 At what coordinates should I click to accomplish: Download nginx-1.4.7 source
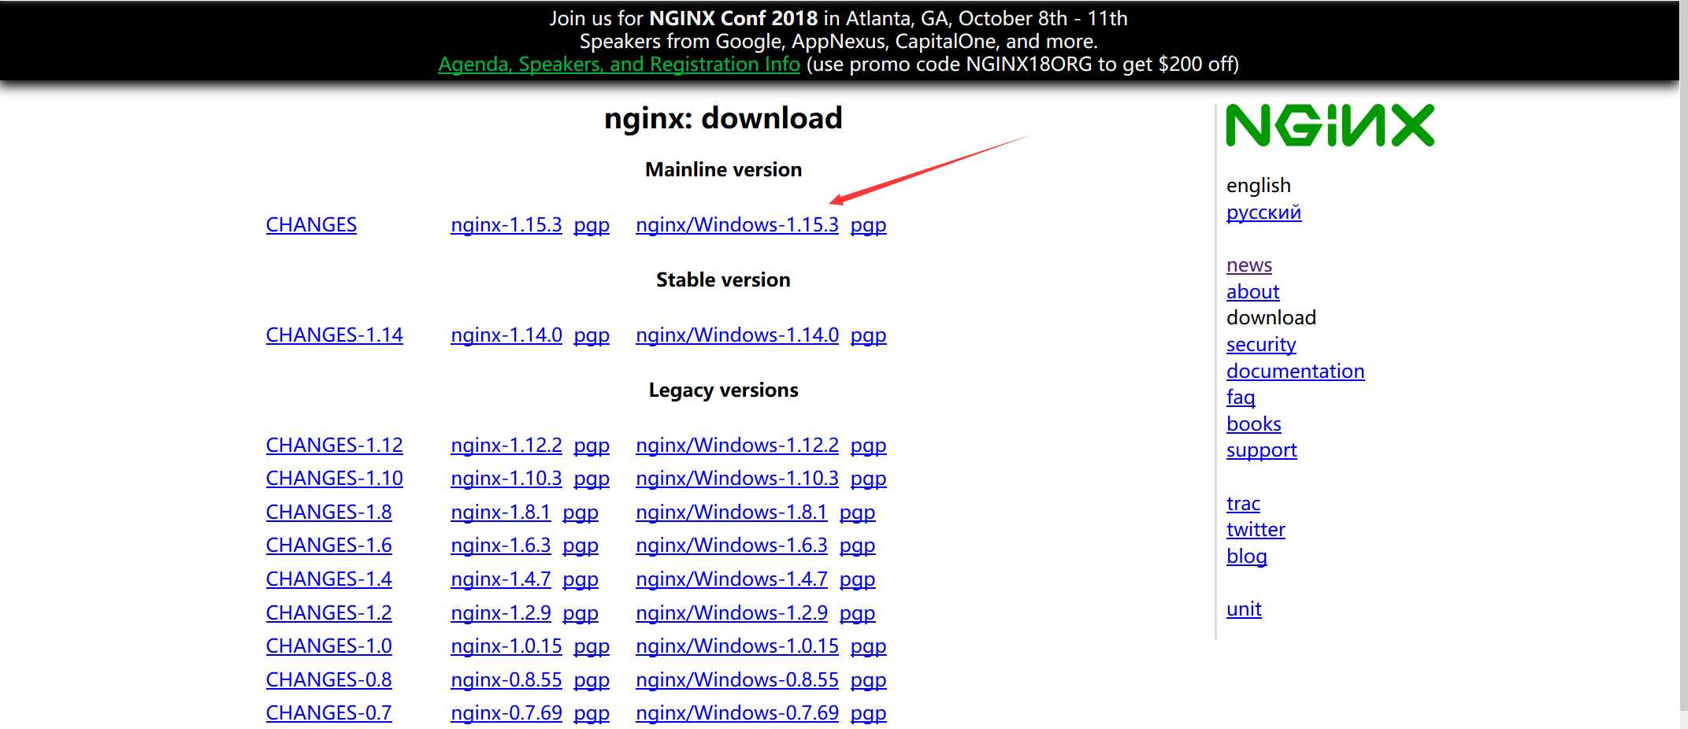click(x=501, y=579)
